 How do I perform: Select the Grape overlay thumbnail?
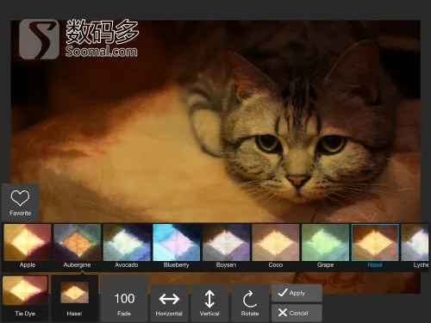tap(325, 246)
